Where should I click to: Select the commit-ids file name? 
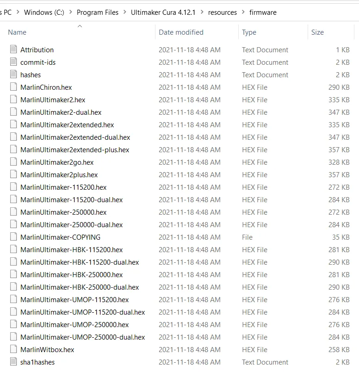click(38, 62)
